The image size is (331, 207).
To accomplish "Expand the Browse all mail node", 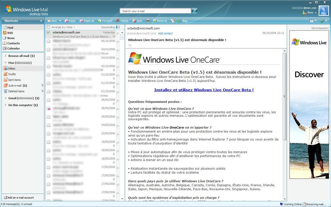I will [5, 56].
